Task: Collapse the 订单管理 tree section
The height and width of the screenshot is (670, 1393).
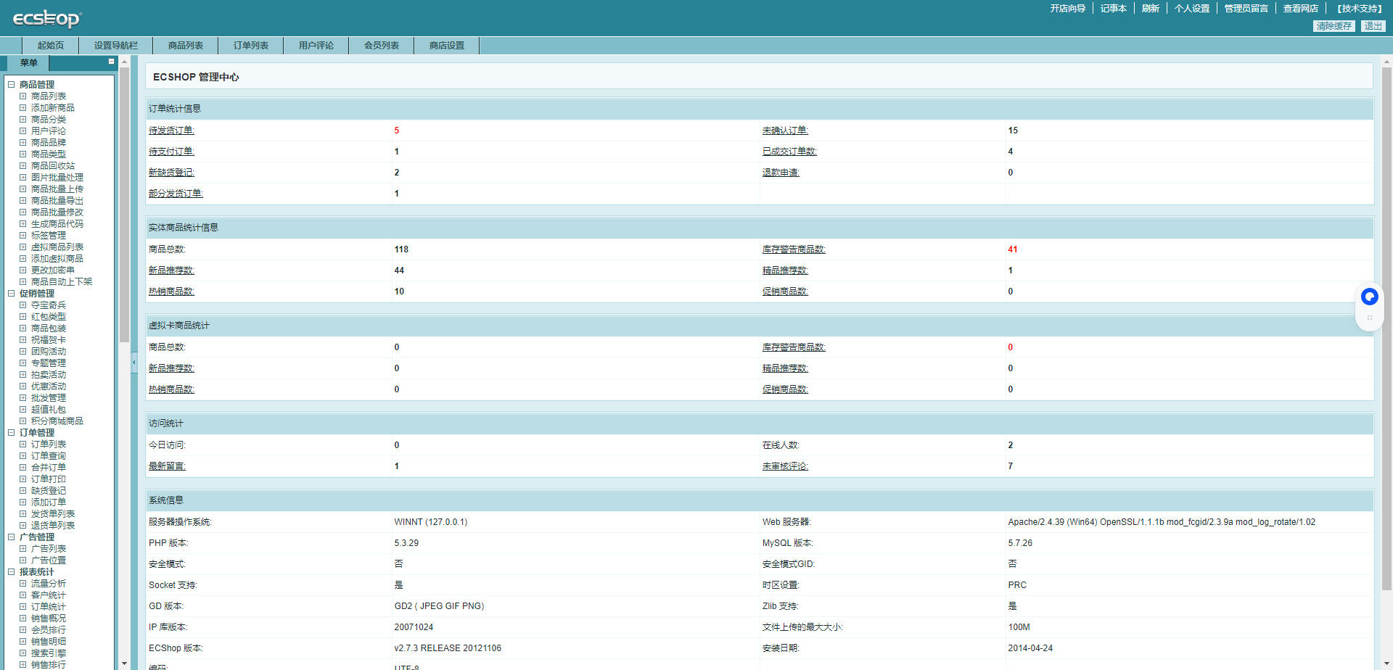Action: (x=12, y=433)
